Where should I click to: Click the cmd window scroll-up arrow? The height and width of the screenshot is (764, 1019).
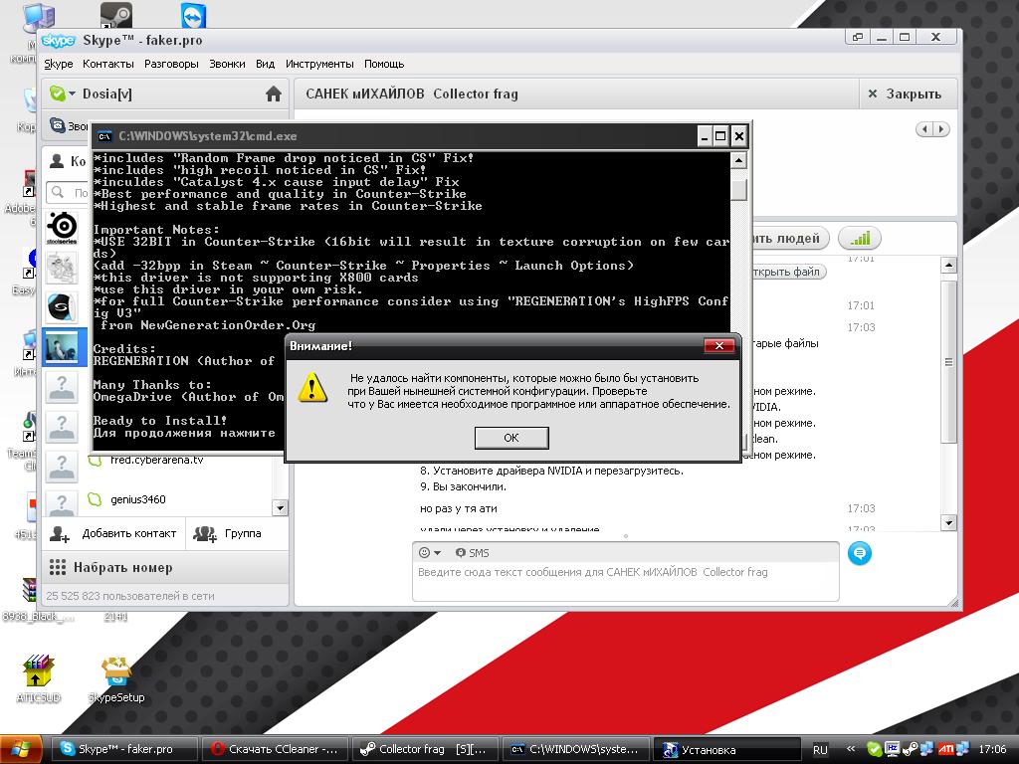(738, 160)
